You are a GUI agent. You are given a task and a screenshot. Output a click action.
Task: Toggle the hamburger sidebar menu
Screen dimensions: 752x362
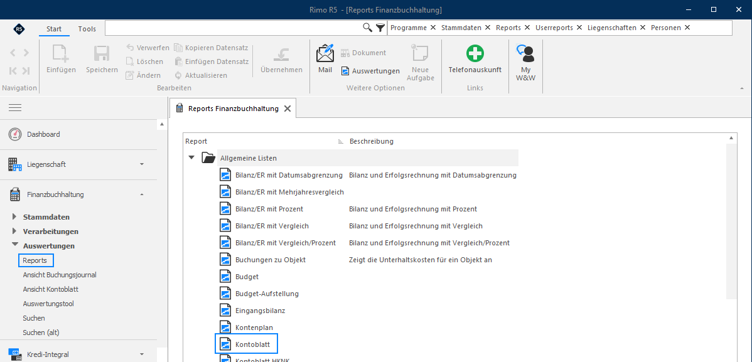click(x=15, y=108)
